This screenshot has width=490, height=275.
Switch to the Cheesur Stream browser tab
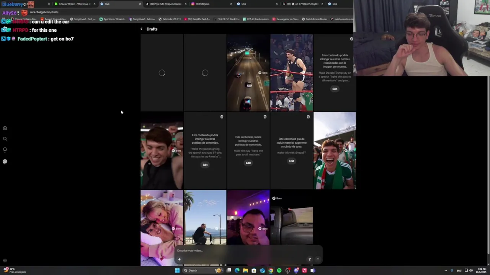74,4
